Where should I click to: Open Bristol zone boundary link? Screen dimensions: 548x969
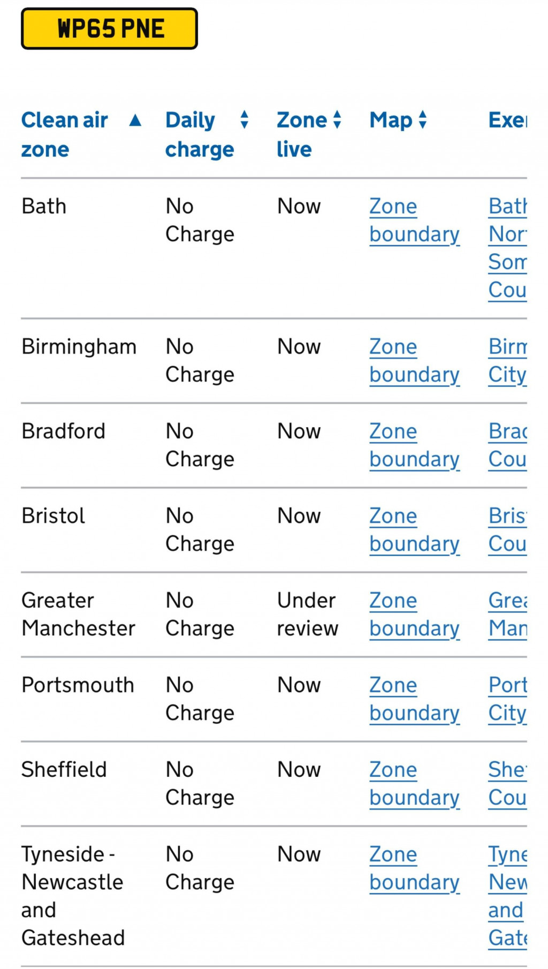[x=414, y=530]
